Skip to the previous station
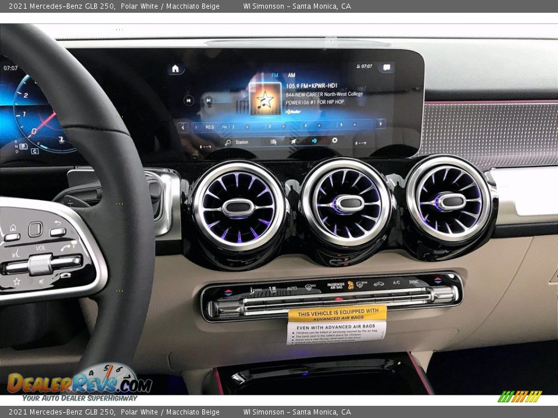The width and height of the screenshot is (558, 418). [x=188, y=100]
